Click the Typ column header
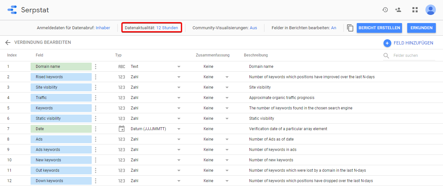443x186 pixels. 118,55
